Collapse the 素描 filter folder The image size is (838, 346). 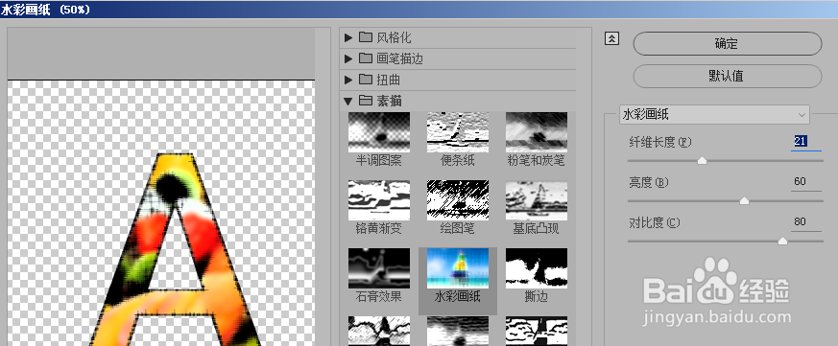point(348,101)
